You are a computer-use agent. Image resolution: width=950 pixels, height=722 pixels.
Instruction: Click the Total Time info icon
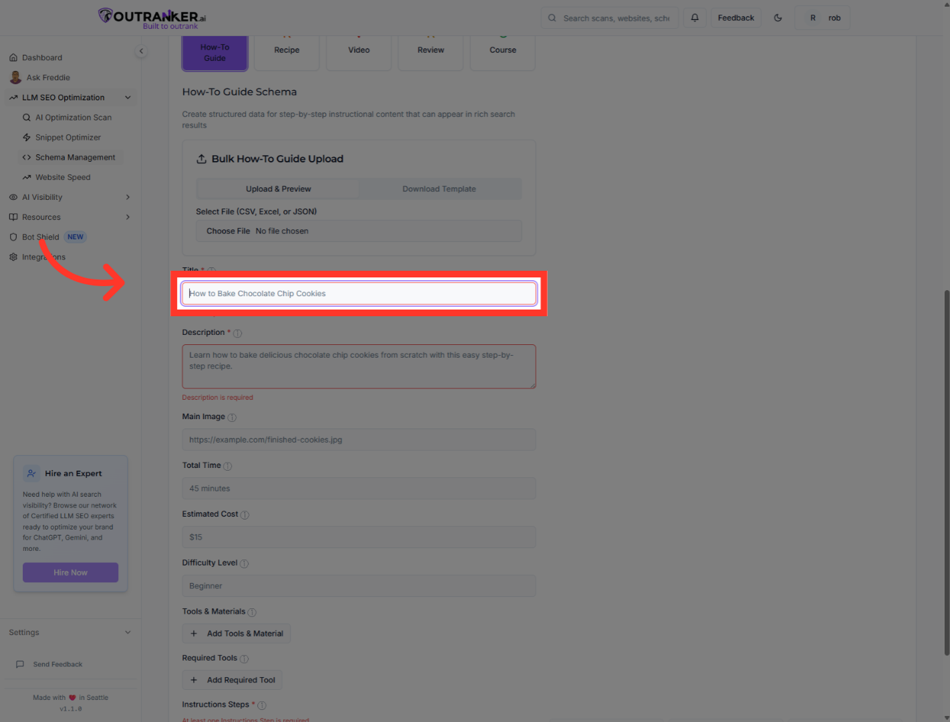coord(228,466)
